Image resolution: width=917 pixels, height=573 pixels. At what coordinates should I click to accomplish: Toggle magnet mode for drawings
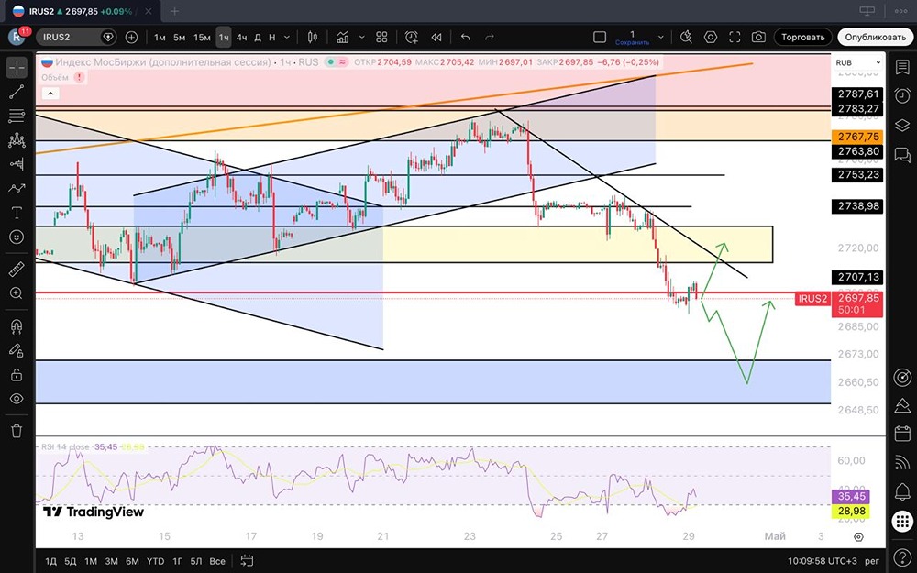coord(17,326)
